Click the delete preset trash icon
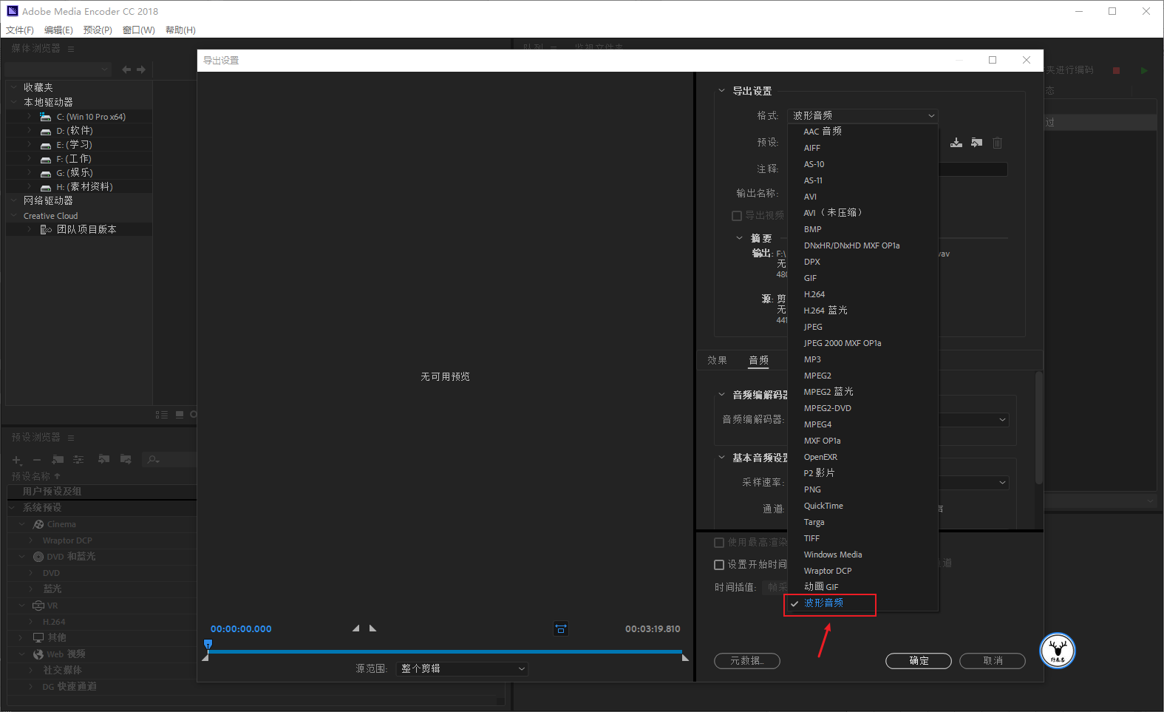Viewport: 1164px width, 712px height. click(x=997, y=143)
